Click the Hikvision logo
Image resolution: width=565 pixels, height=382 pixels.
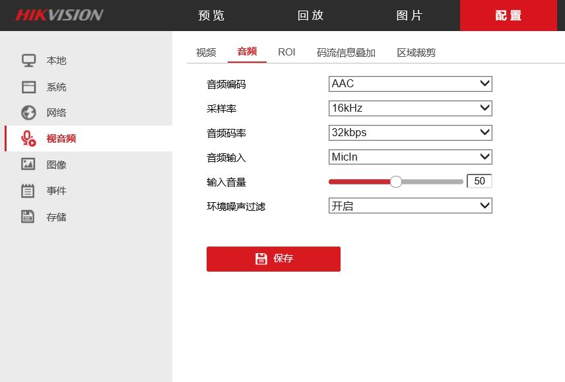[59, 15]
